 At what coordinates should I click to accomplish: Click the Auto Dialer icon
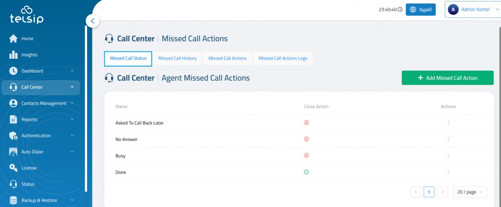[14, 152]
